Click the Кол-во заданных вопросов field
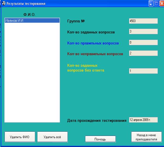Image resolution: width=164 pixels, height=147 pixels. click(x=143, y=31)
